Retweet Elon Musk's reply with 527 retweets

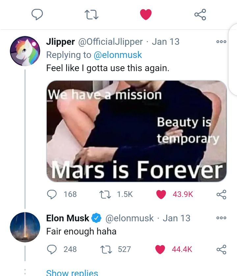pos(106,249)
